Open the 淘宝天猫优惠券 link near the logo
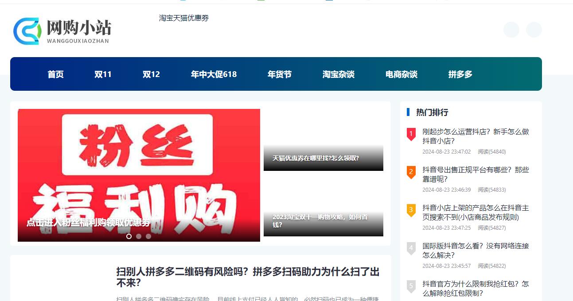 [183, 18]
